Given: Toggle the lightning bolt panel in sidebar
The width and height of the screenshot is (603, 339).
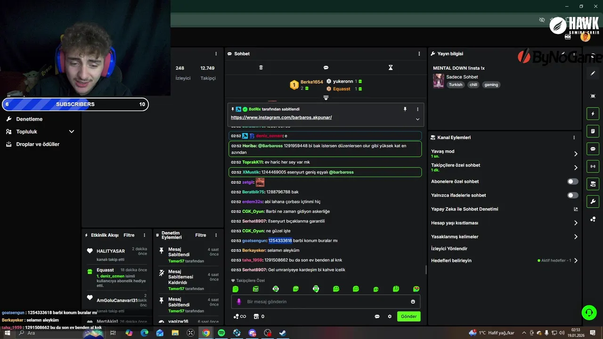Looking at the screenshot, I should 593,113.
